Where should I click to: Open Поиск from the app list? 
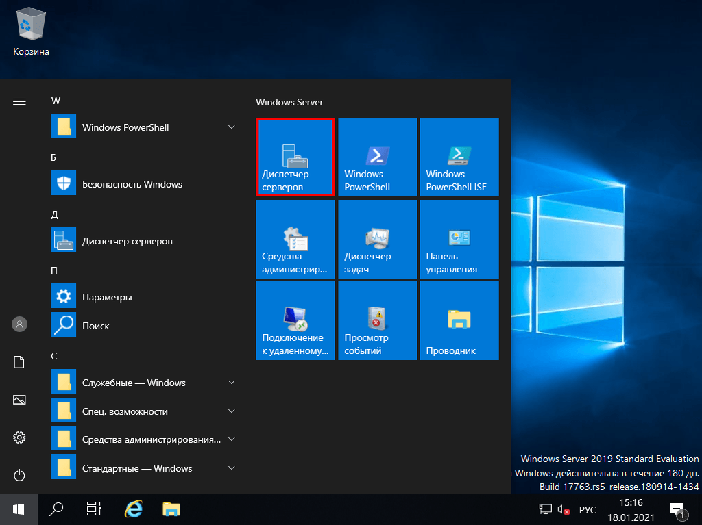(143, 326)
